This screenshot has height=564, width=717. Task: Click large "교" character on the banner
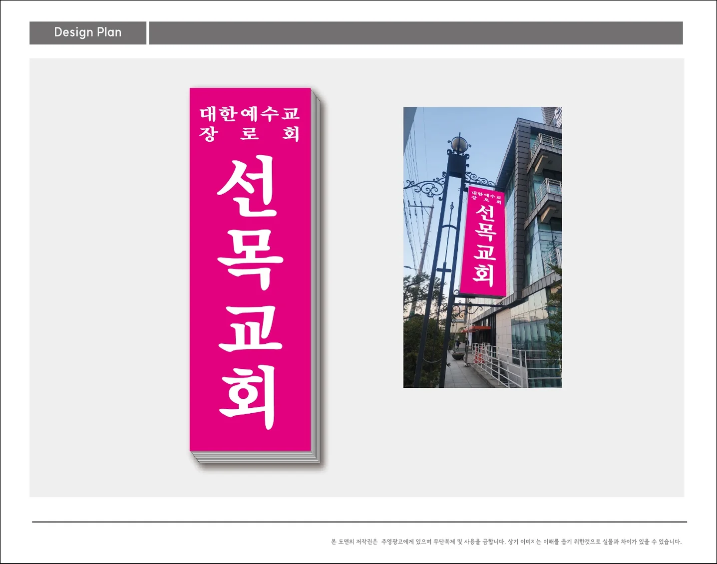tap(250, 328)
